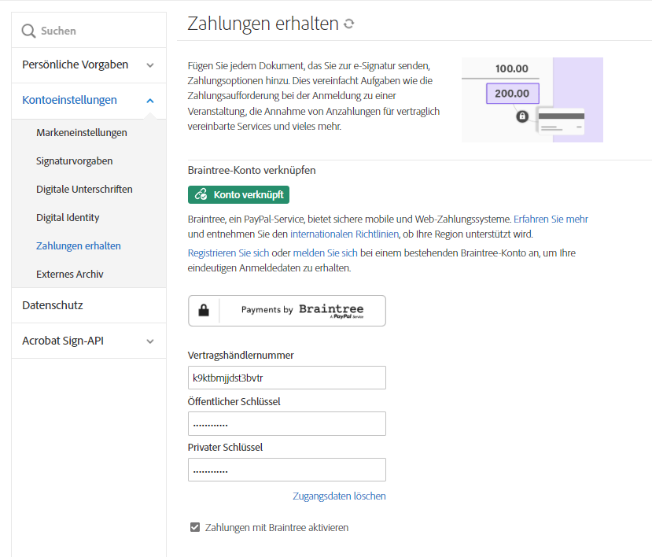Screen dimensions: 652x557
Task: Focus the Privater Schlüssel field
Action: [286, 470]
